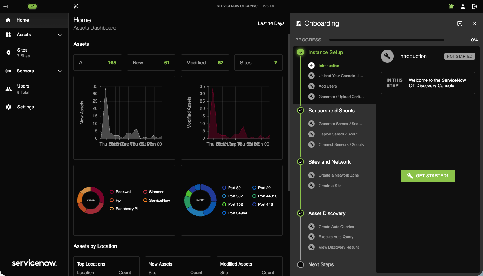This screenshot has height=276, width=483.
Task: Go to Home in the sidebar
Action: pyautogui.click(x=34, y=20)
